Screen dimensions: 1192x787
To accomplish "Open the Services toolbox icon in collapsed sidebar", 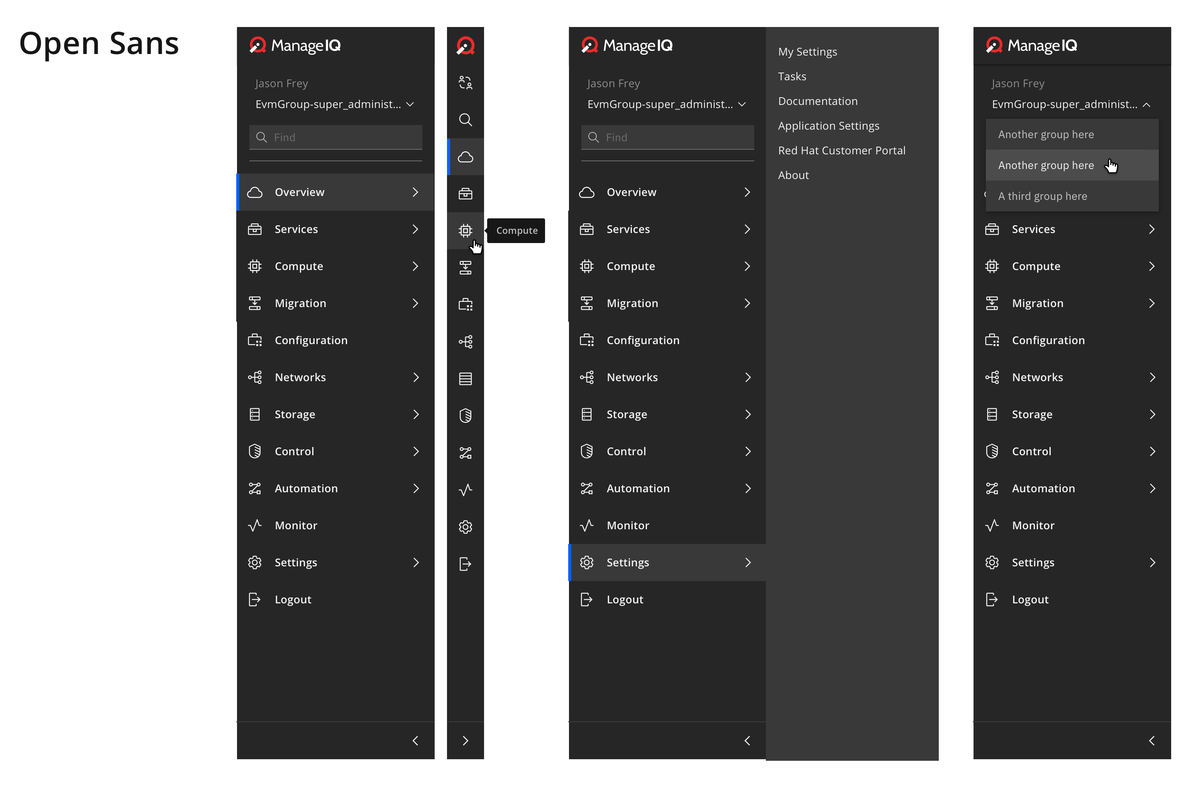I will click(465, 193).
